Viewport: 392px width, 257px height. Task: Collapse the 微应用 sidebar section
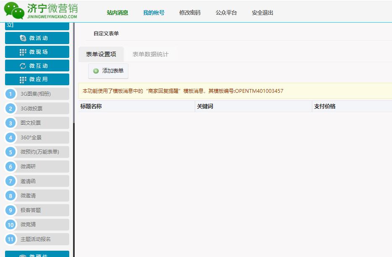37,79
